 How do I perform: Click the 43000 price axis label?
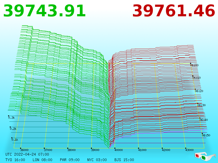(189, 150)
